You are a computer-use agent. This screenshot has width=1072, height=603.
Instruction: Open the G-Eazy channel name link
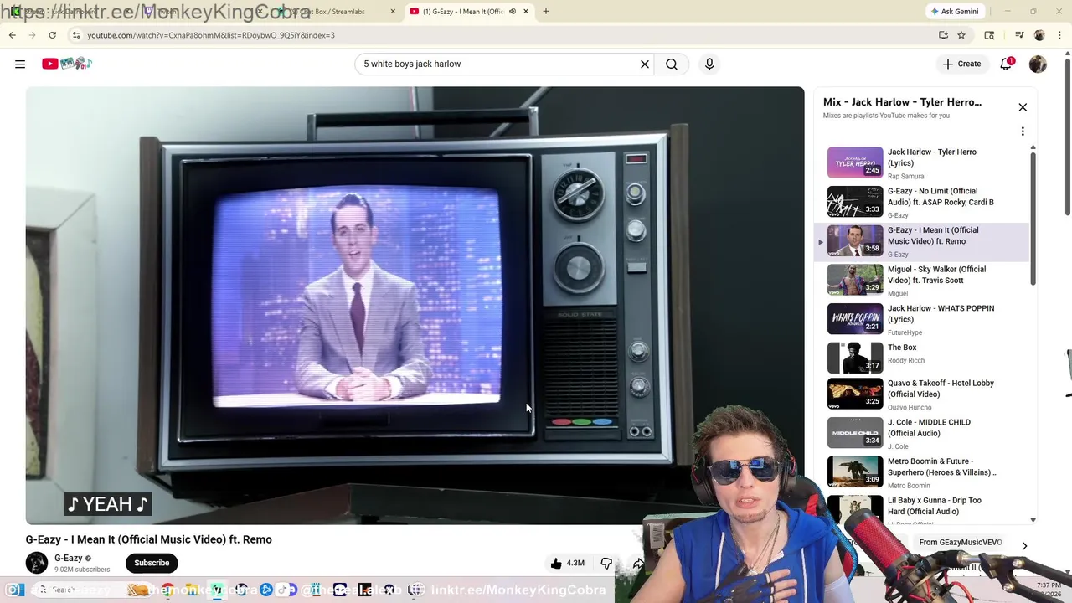point(69,558)
